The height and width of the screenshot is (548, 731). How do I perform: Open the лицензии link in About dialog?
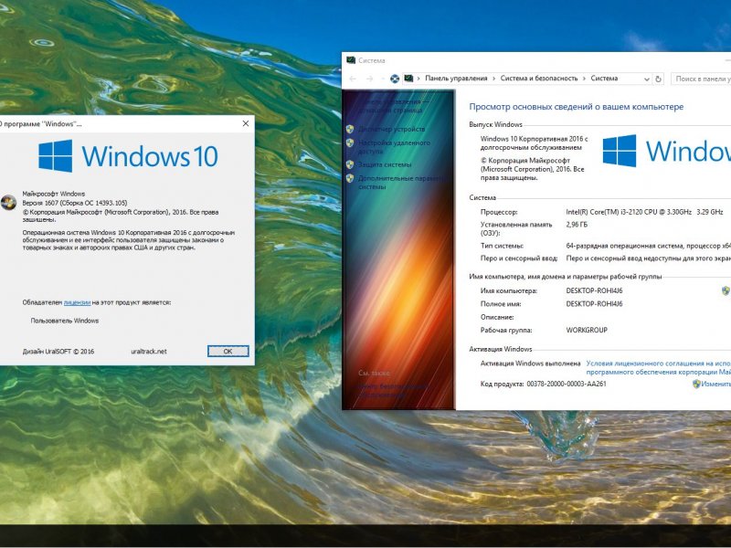(77, 302)
